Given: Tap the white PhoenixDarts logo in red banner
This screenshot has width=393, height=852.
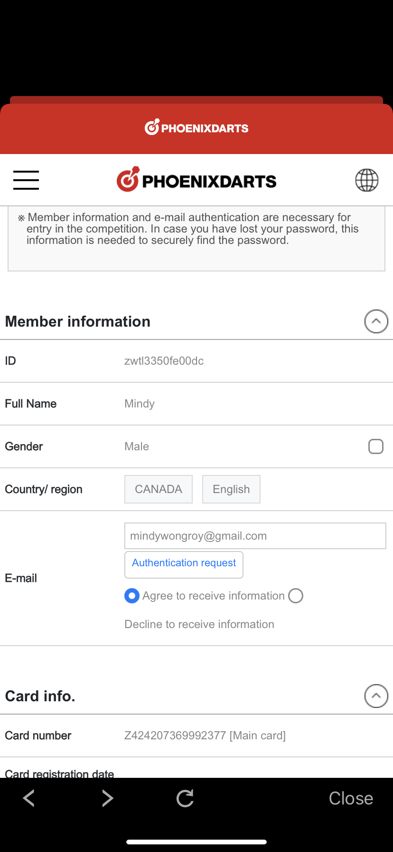Looking at the screenshot, I should (196, 127).
